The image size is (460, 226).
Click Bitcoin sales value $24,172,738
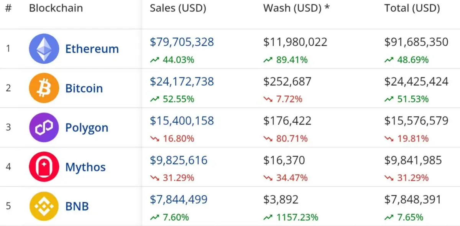pos(182,81)
